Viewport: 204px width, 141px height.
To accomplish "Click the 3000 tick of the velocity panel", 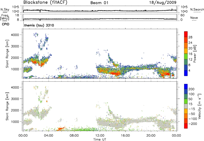I will pos(15,99).
